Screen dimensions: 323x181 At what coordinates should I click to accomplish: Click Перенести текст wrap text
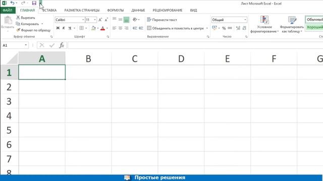(x=162, y=20)
